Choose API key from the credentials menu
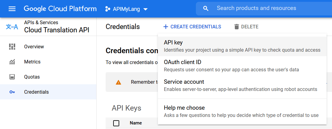Screen dimensions: 332x129 [x=242, y=46]
